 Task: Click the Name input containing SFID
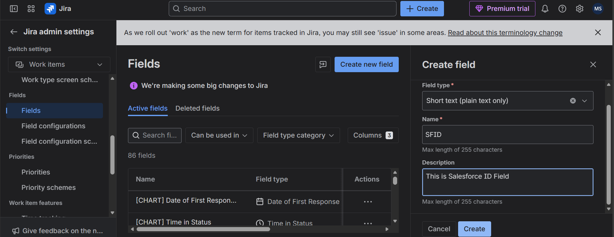[x=508, y=135]
